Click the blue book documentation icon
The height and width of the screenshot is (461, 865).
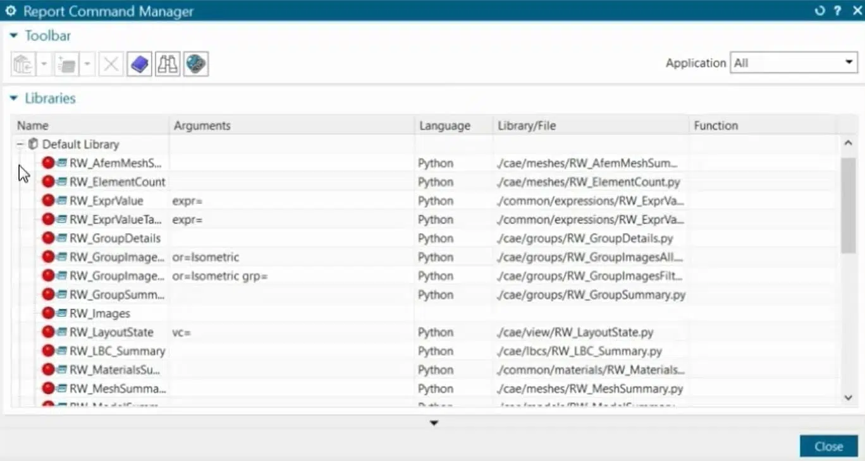click(139, 64)
